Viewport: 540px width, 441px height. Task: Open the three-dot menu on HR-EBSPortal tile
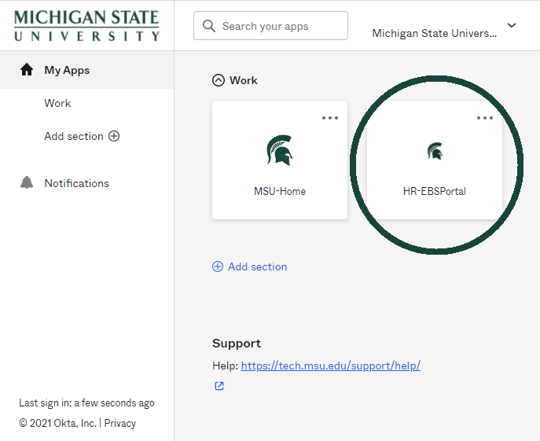485,118
